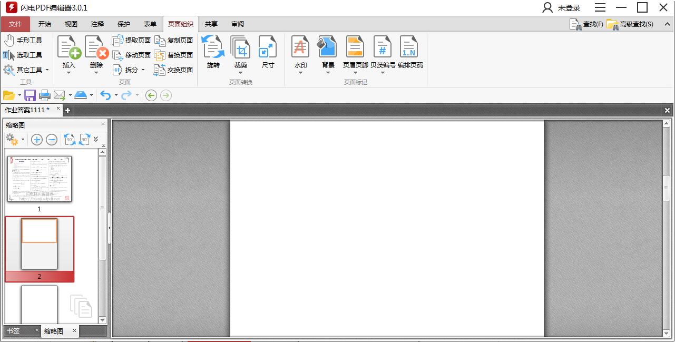Screen dimensions: 675x342
Task: Open the Header and Footer (页眉页脚) dropdown
Action: coord(355,73)
